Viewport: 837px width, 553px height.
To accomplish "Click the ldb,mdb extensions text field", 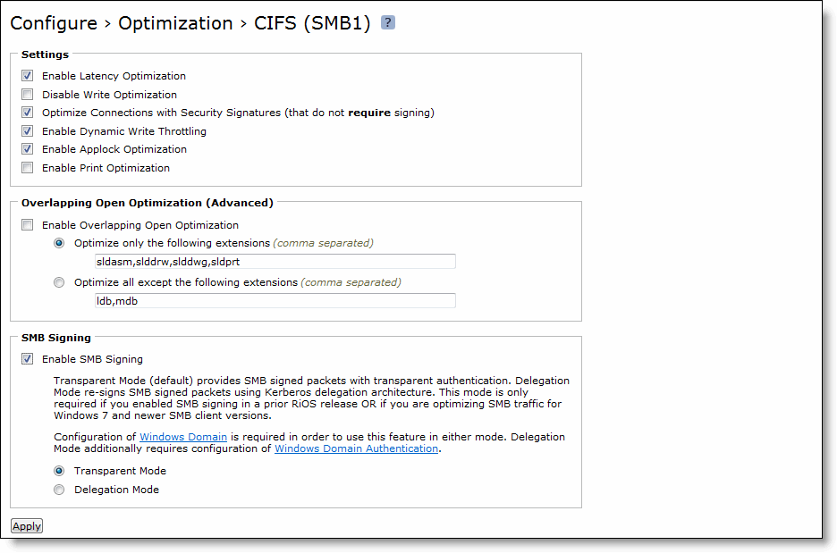I will 275,301.
